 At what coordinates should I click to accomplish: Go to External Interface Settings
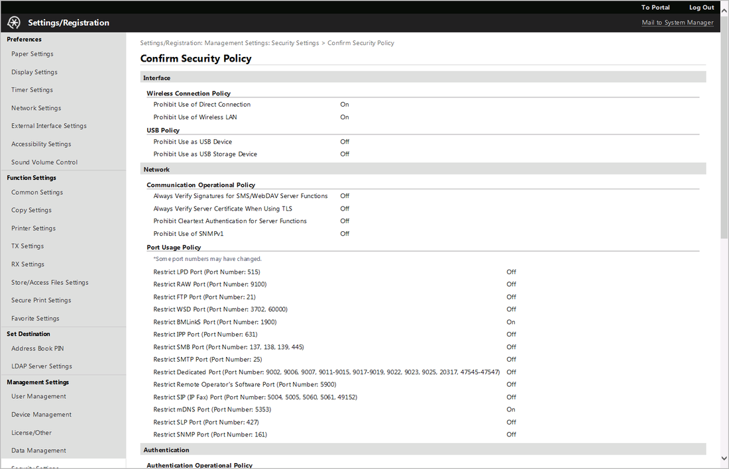[x=49, y=126]
